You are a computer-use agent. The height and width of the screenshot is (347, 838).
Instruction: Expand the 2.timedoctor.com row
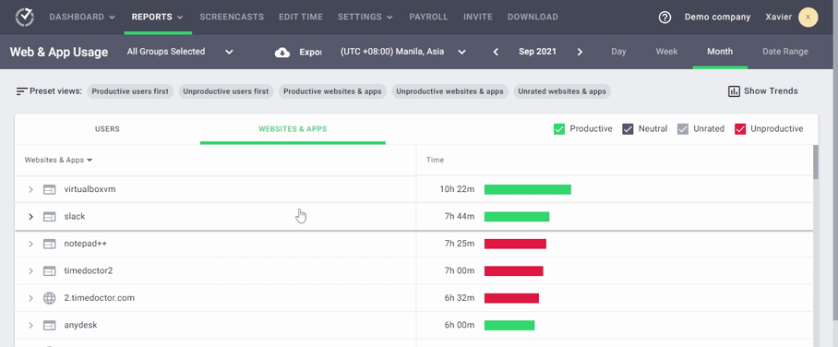click(x=30, y=298)
